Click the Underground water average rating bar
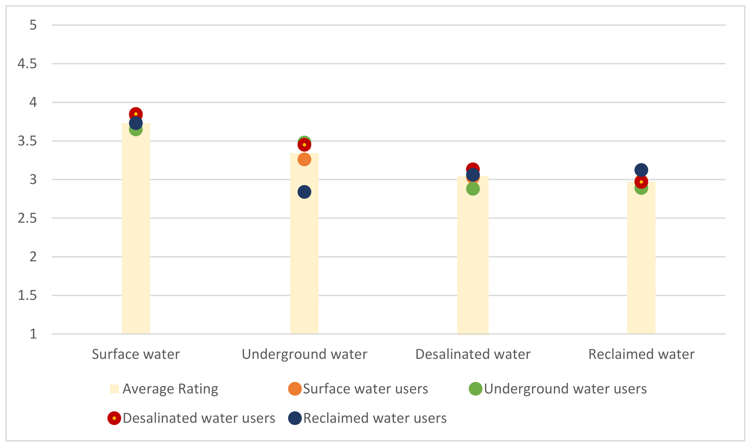 click(x=304, y=256)
